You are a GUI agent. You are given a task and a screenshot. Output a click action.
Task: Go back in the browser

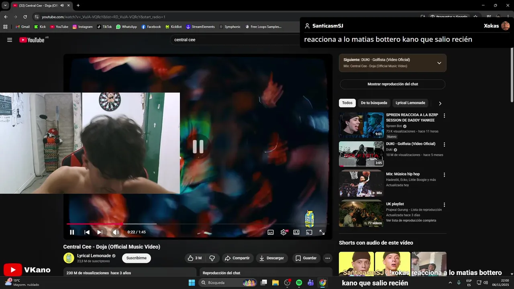[6, 17]
